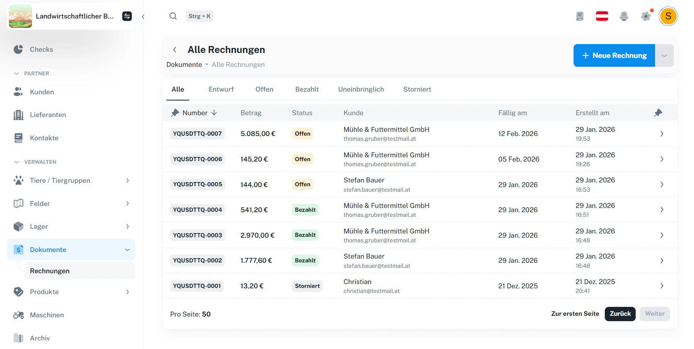Open settings gear icon
694x349 pixels.
click(x=646, y=16)
